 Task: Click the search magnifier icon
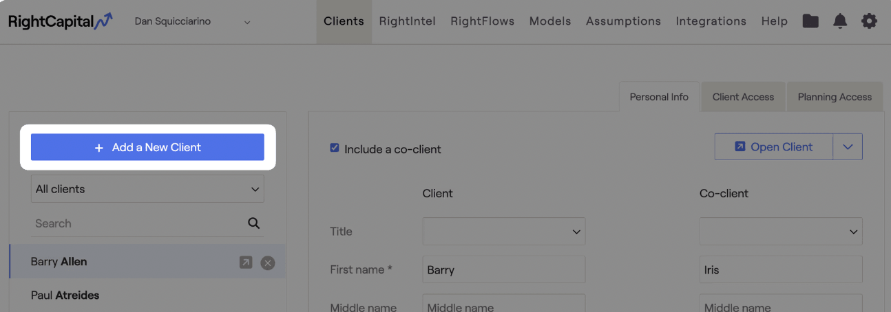pos(254,223)
